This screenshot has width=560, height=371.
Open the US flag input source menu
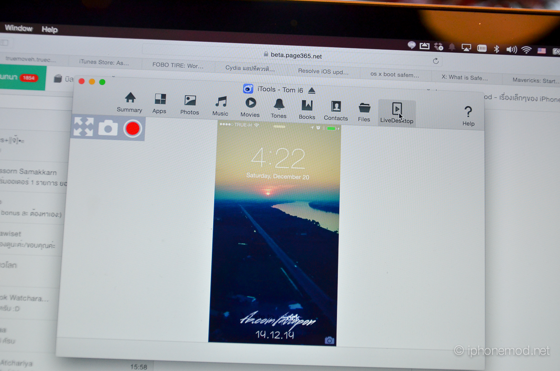click(x=541, y=50)
